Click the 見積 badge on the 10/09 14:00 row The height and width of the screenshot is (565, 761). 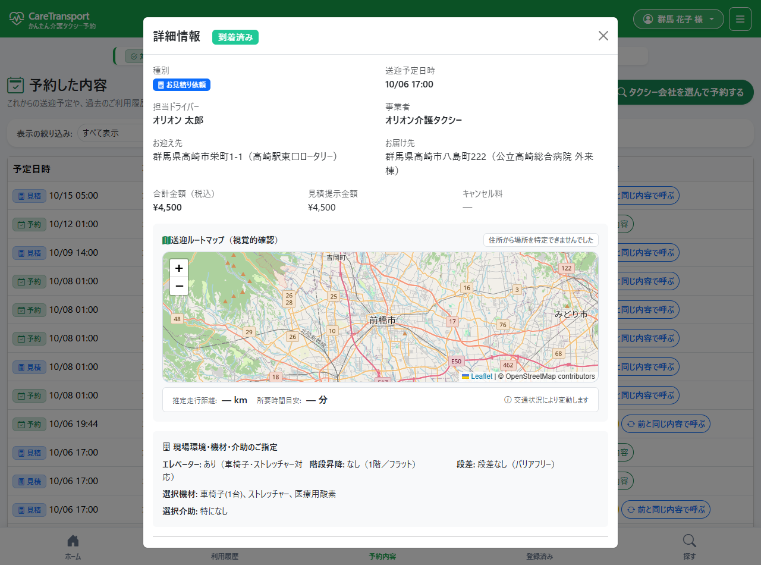coord(29,253)
